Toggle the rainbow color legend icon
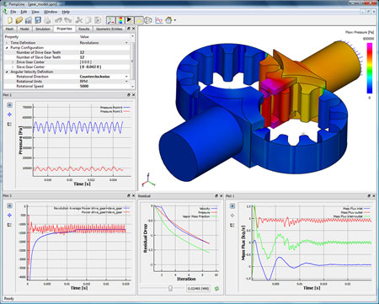 (120, 20)
